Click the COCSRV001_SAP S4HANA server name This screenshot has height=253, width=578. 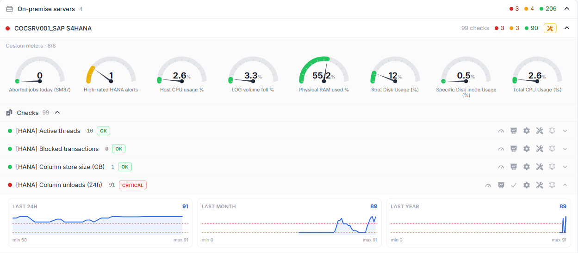click(53, 28)
